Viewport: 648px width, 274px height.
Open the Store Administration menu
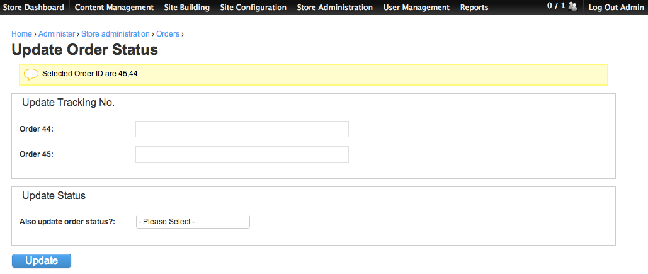(x=335, y=8)
